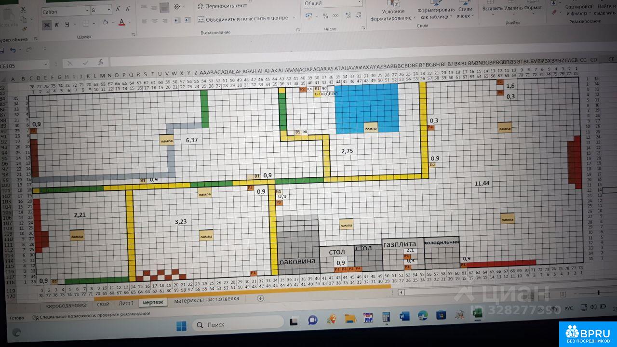Screen dimensions: 617x347
Task: Click the increase indent icon
Action: coord(186,20)
